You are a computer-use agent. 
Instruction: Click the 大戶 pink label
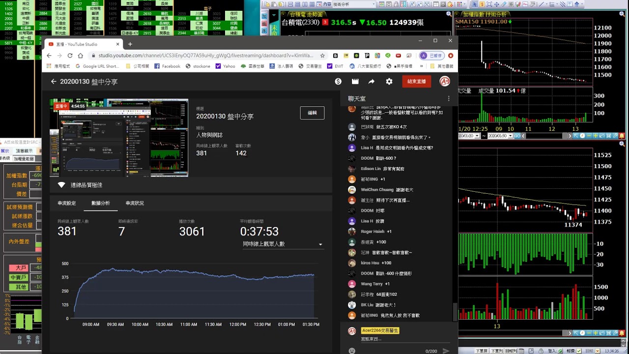(x=19, y=268)
